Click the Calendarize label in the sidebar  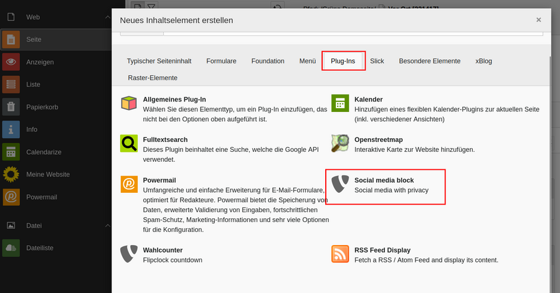pyautogui.click(x=44, y=152)
